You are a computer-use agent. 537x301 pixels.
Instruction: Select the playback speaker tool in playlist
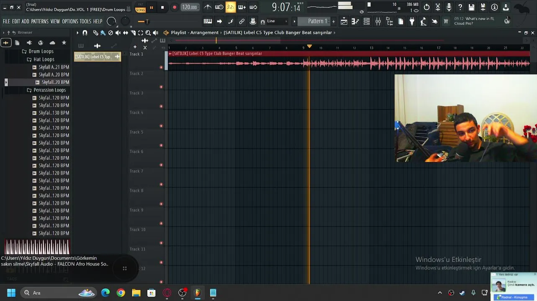point(156,33)
